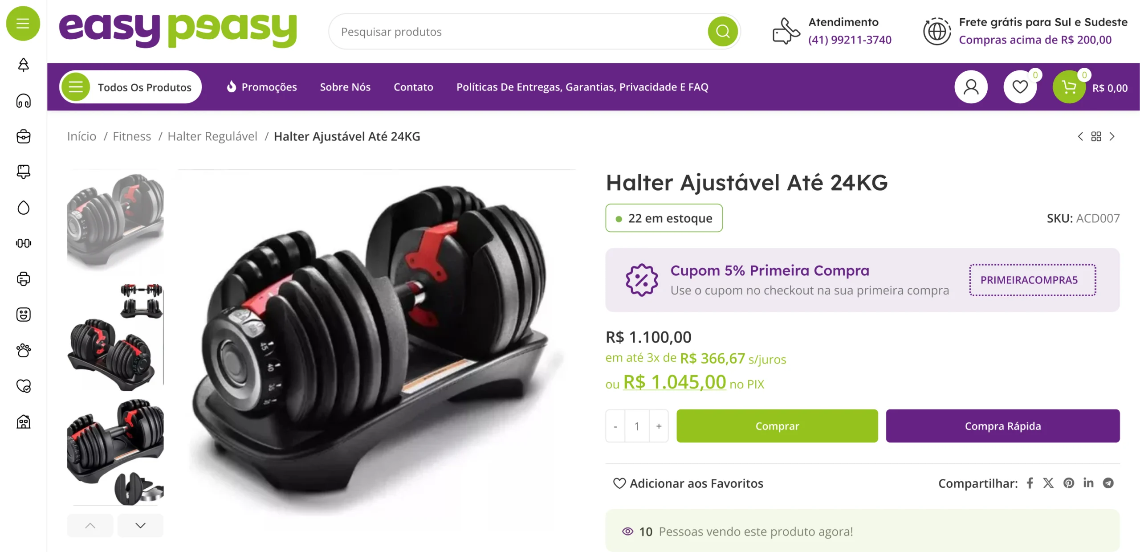The width and height of the screenshot is (1140, 552).
Task: Open the Sobre Nós menu item
Action: 345,87
